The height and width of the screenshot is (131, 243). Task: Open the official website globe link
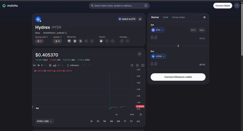pyautogui.click(x=75, y=41)
